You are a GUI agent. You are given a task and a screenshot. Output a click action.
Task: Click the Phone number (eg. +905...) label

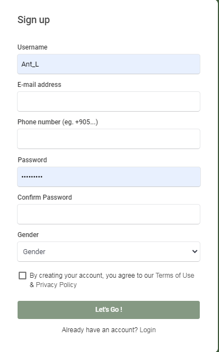58,122
